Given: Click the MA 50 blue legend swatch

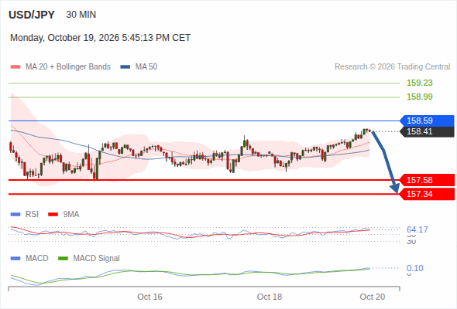Looking at the screenshot, I should click(125, 67).
